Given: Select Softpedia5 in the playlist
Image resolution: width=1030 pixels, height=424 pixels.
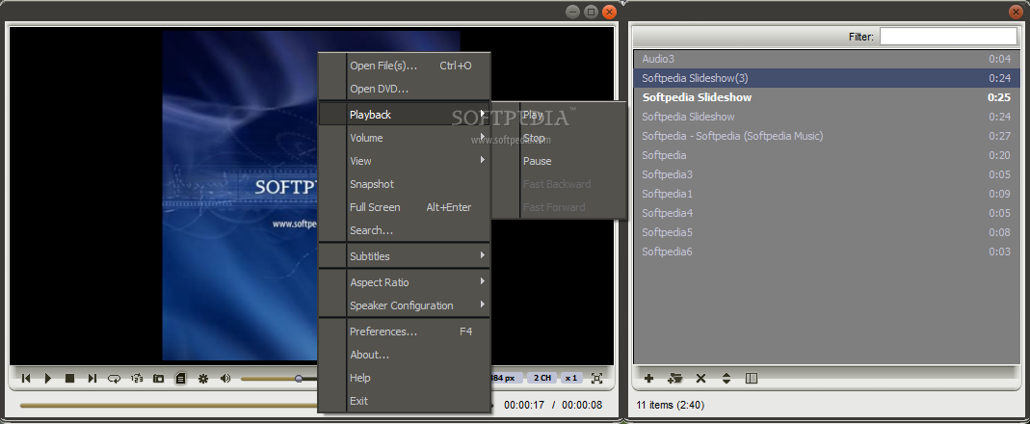Looking at the screenshot, I should (x=827, y=232).
